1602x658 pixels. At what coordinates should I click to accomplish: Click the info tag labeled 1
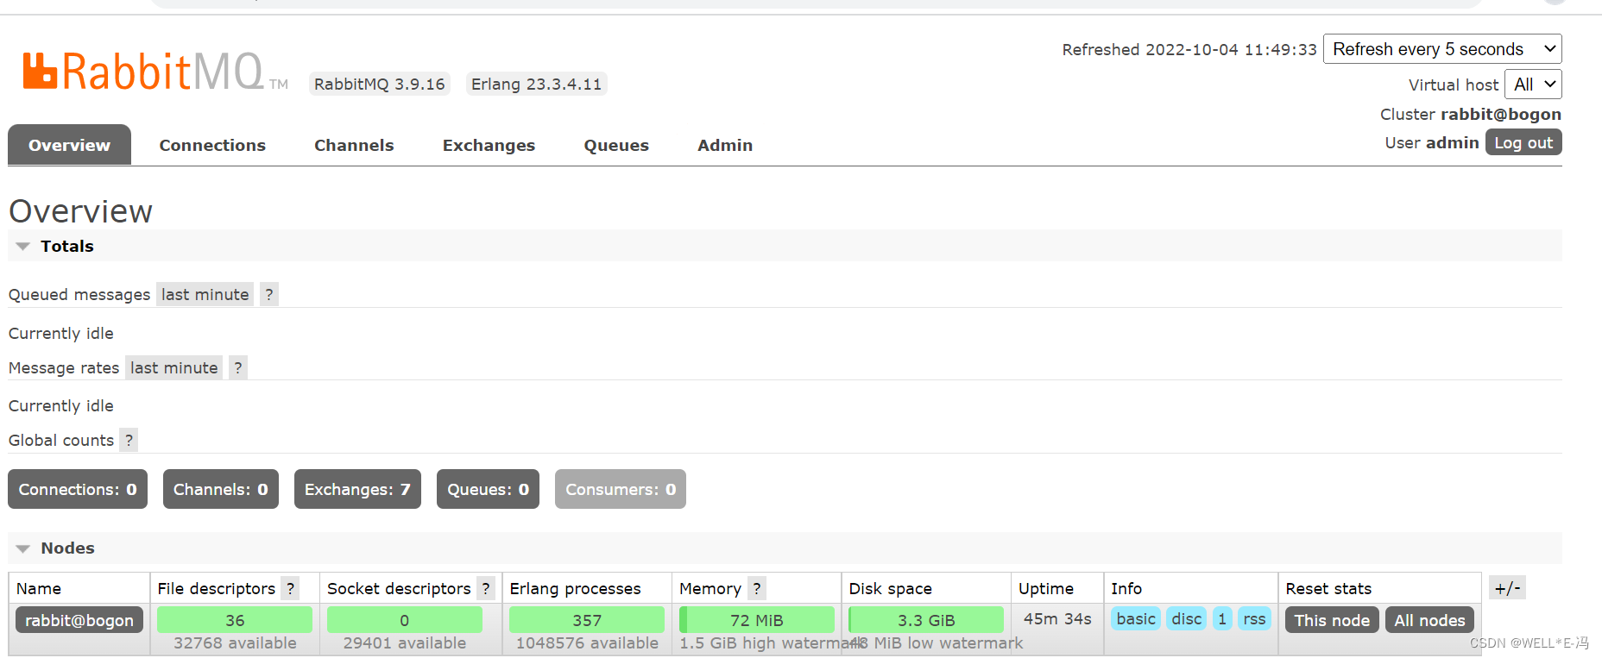[1222, 619]
